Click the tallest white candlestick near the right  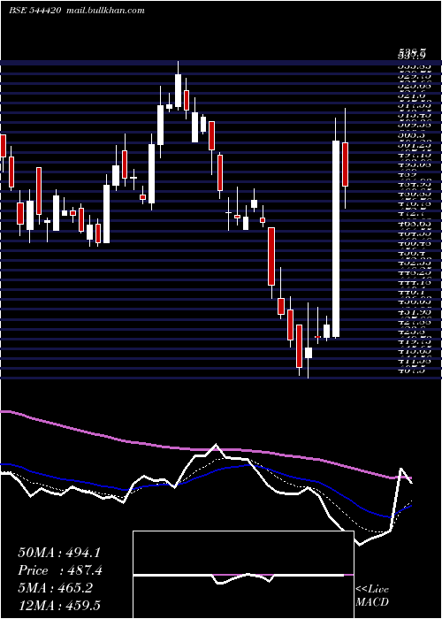336,239
